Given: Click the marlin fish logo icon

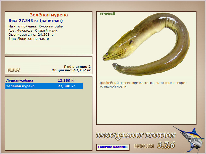Looking at the screenshot, I should tap(189, 139).
